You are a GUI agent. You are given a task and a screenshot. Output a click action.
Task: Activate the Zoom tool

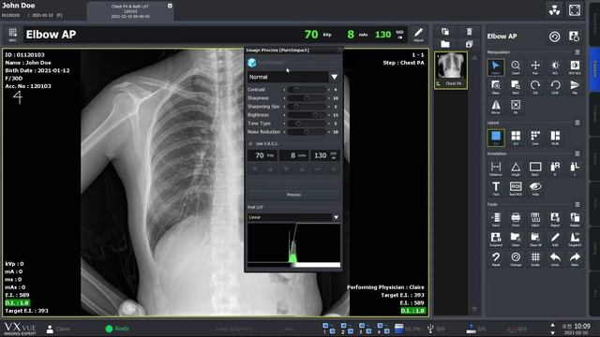(516, 67)
